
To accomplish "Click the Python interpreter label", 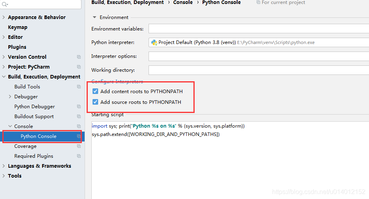I will click(113, 42).
